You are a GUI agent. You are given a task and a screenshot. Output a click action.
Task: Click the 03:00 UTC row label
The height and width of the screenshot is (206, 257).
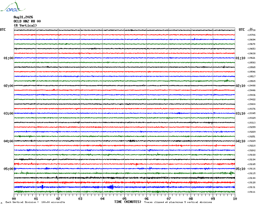9,113
